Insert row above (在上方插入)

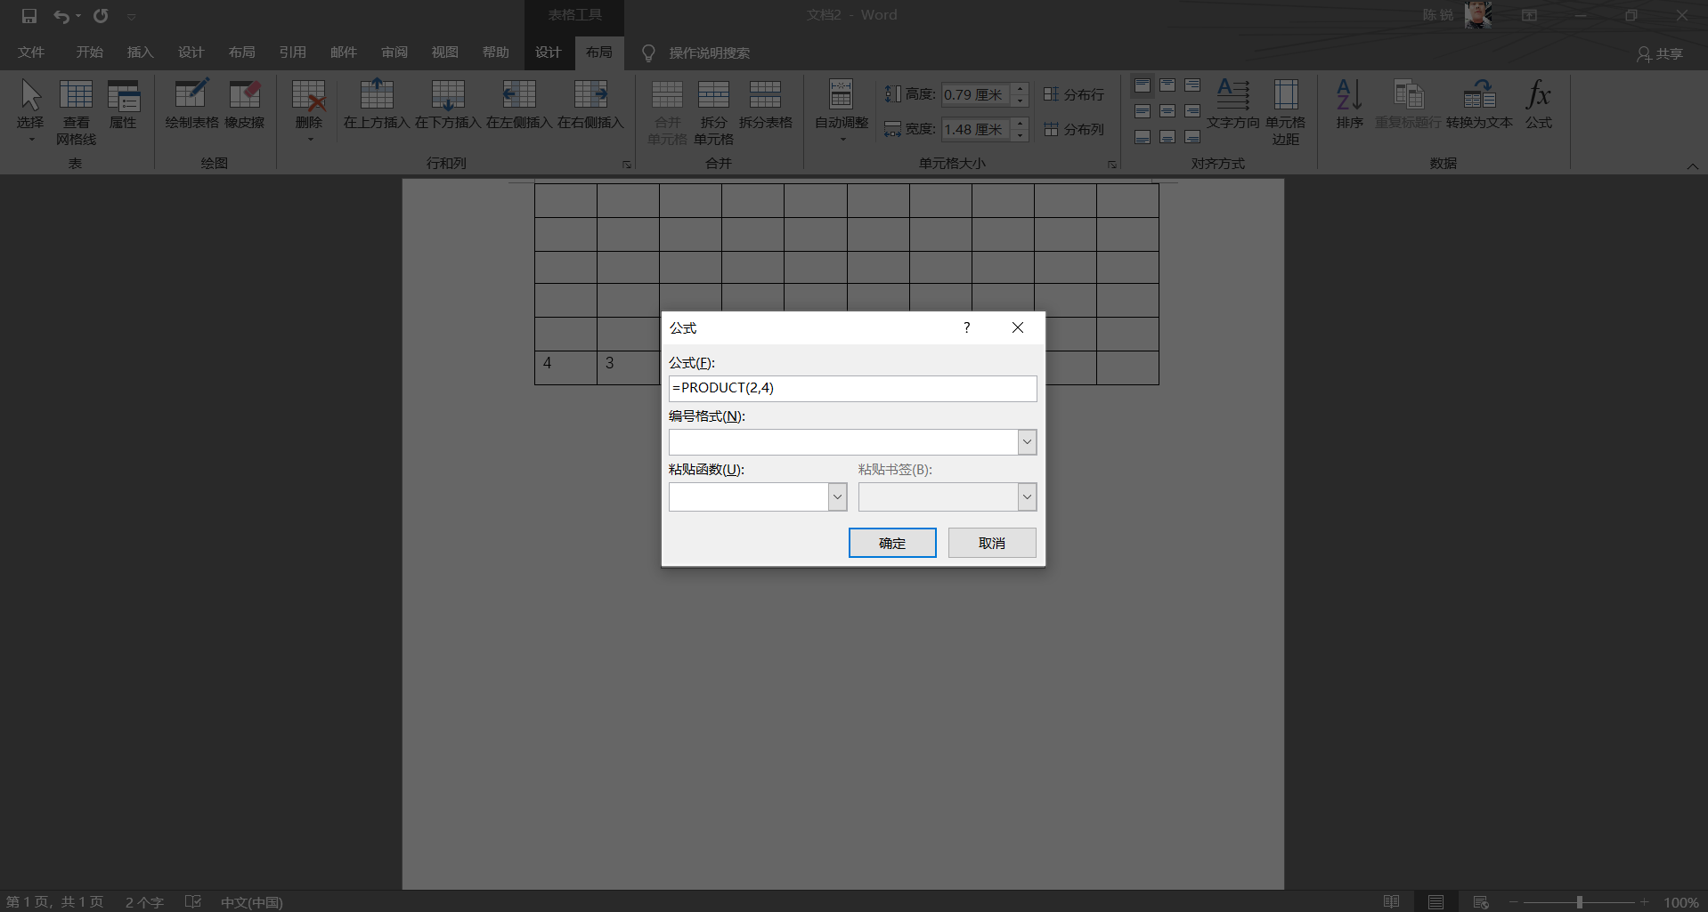[x=377, y=104]
